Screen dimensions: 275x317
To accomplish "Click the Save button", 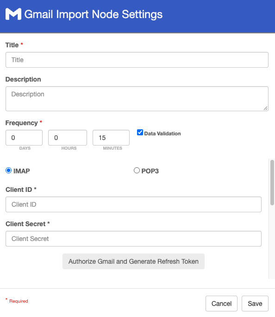I will pyautogui.click(x=255, y=304).
